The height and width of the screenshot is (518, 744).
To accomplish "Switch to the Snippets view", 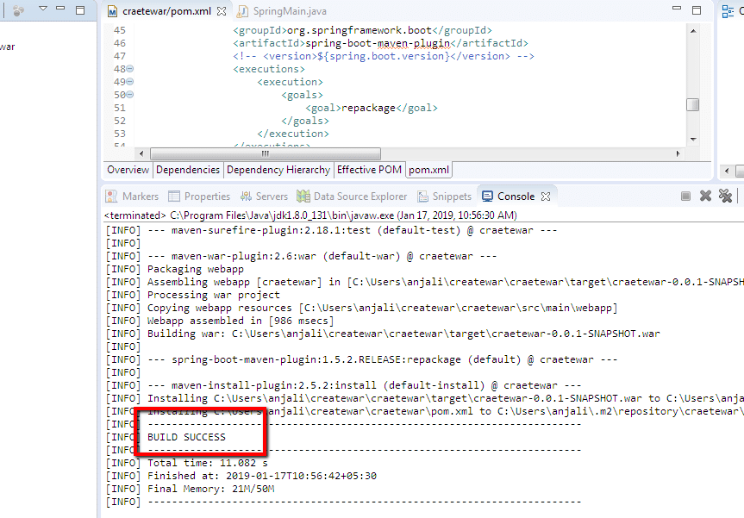I will [444, 197].
